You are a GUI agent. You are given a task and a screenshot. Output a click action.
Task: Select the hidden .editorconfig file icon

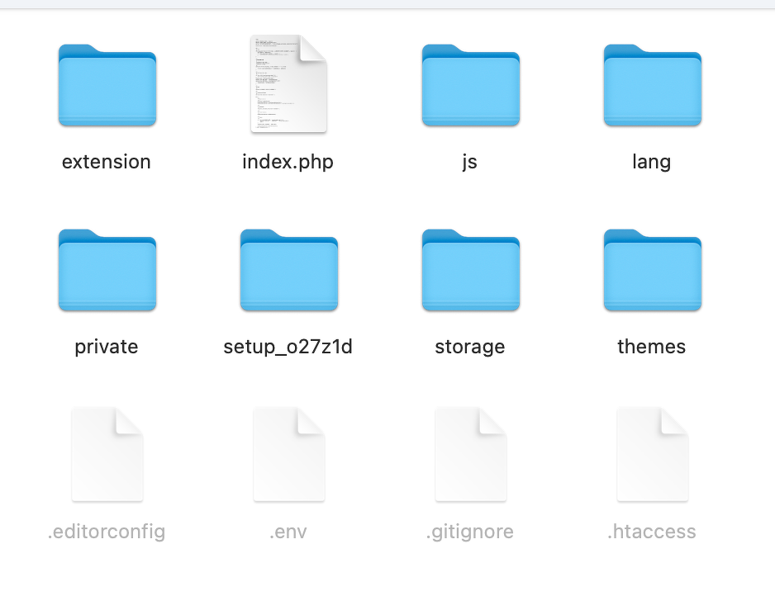(x=107, y=454)
